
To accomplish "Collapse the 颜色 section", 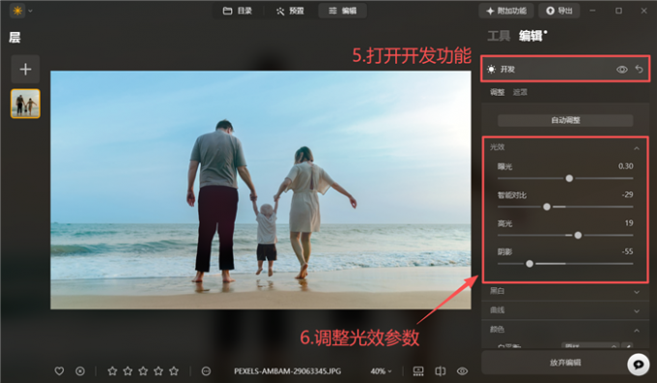I will coord(637,331).
